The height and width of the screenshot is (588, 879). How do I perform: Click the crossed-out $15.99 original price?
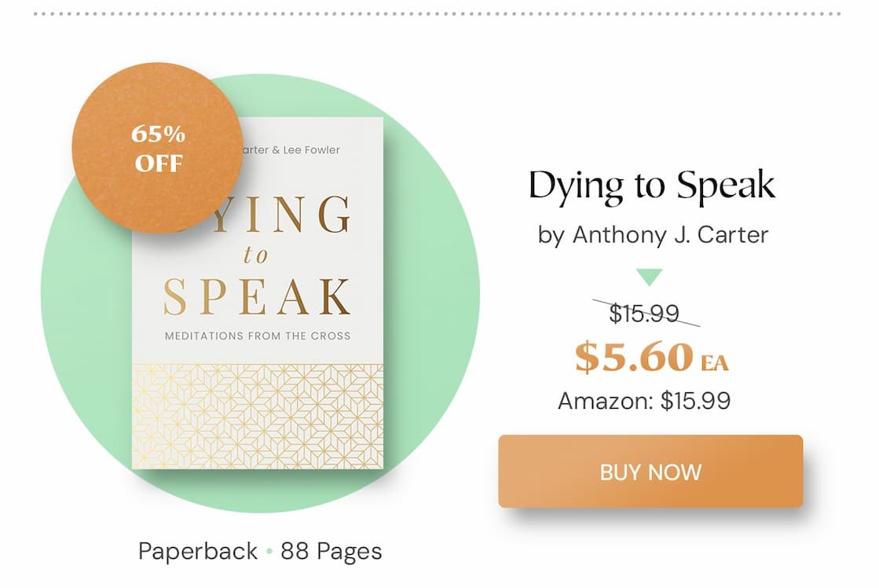point(644,313)
